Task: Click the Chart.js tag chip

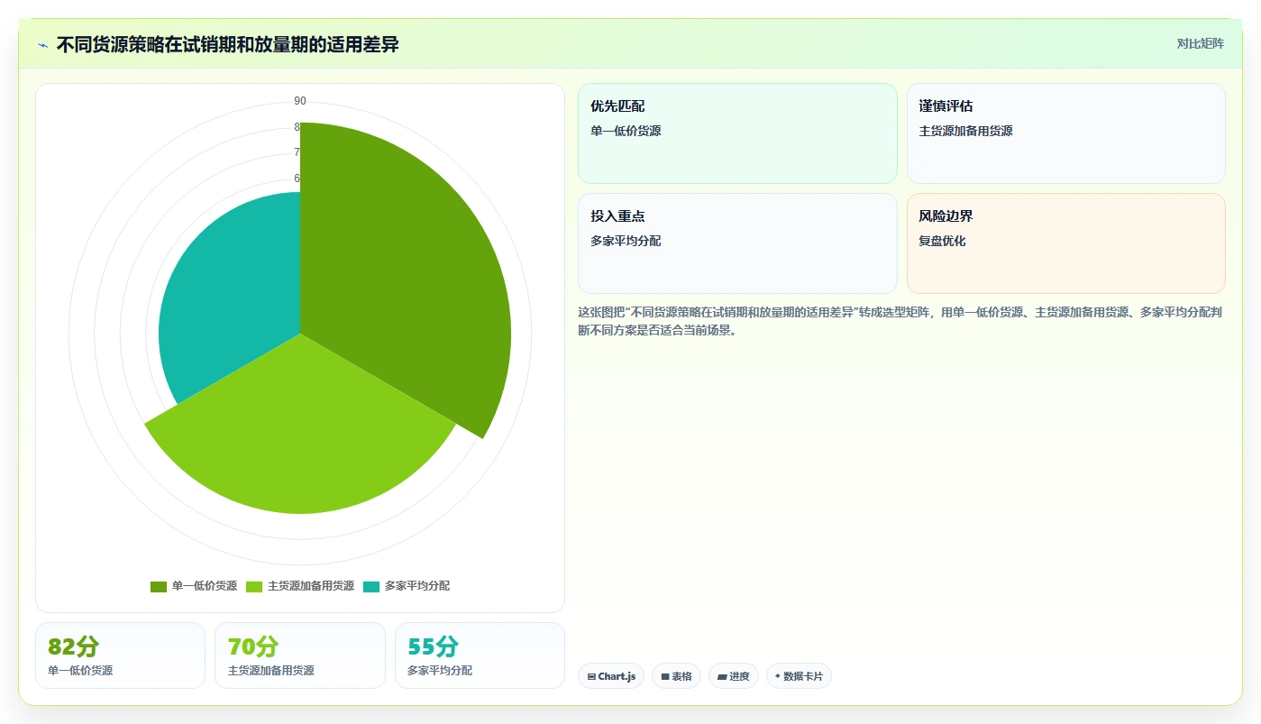Action: pos(611,676)
